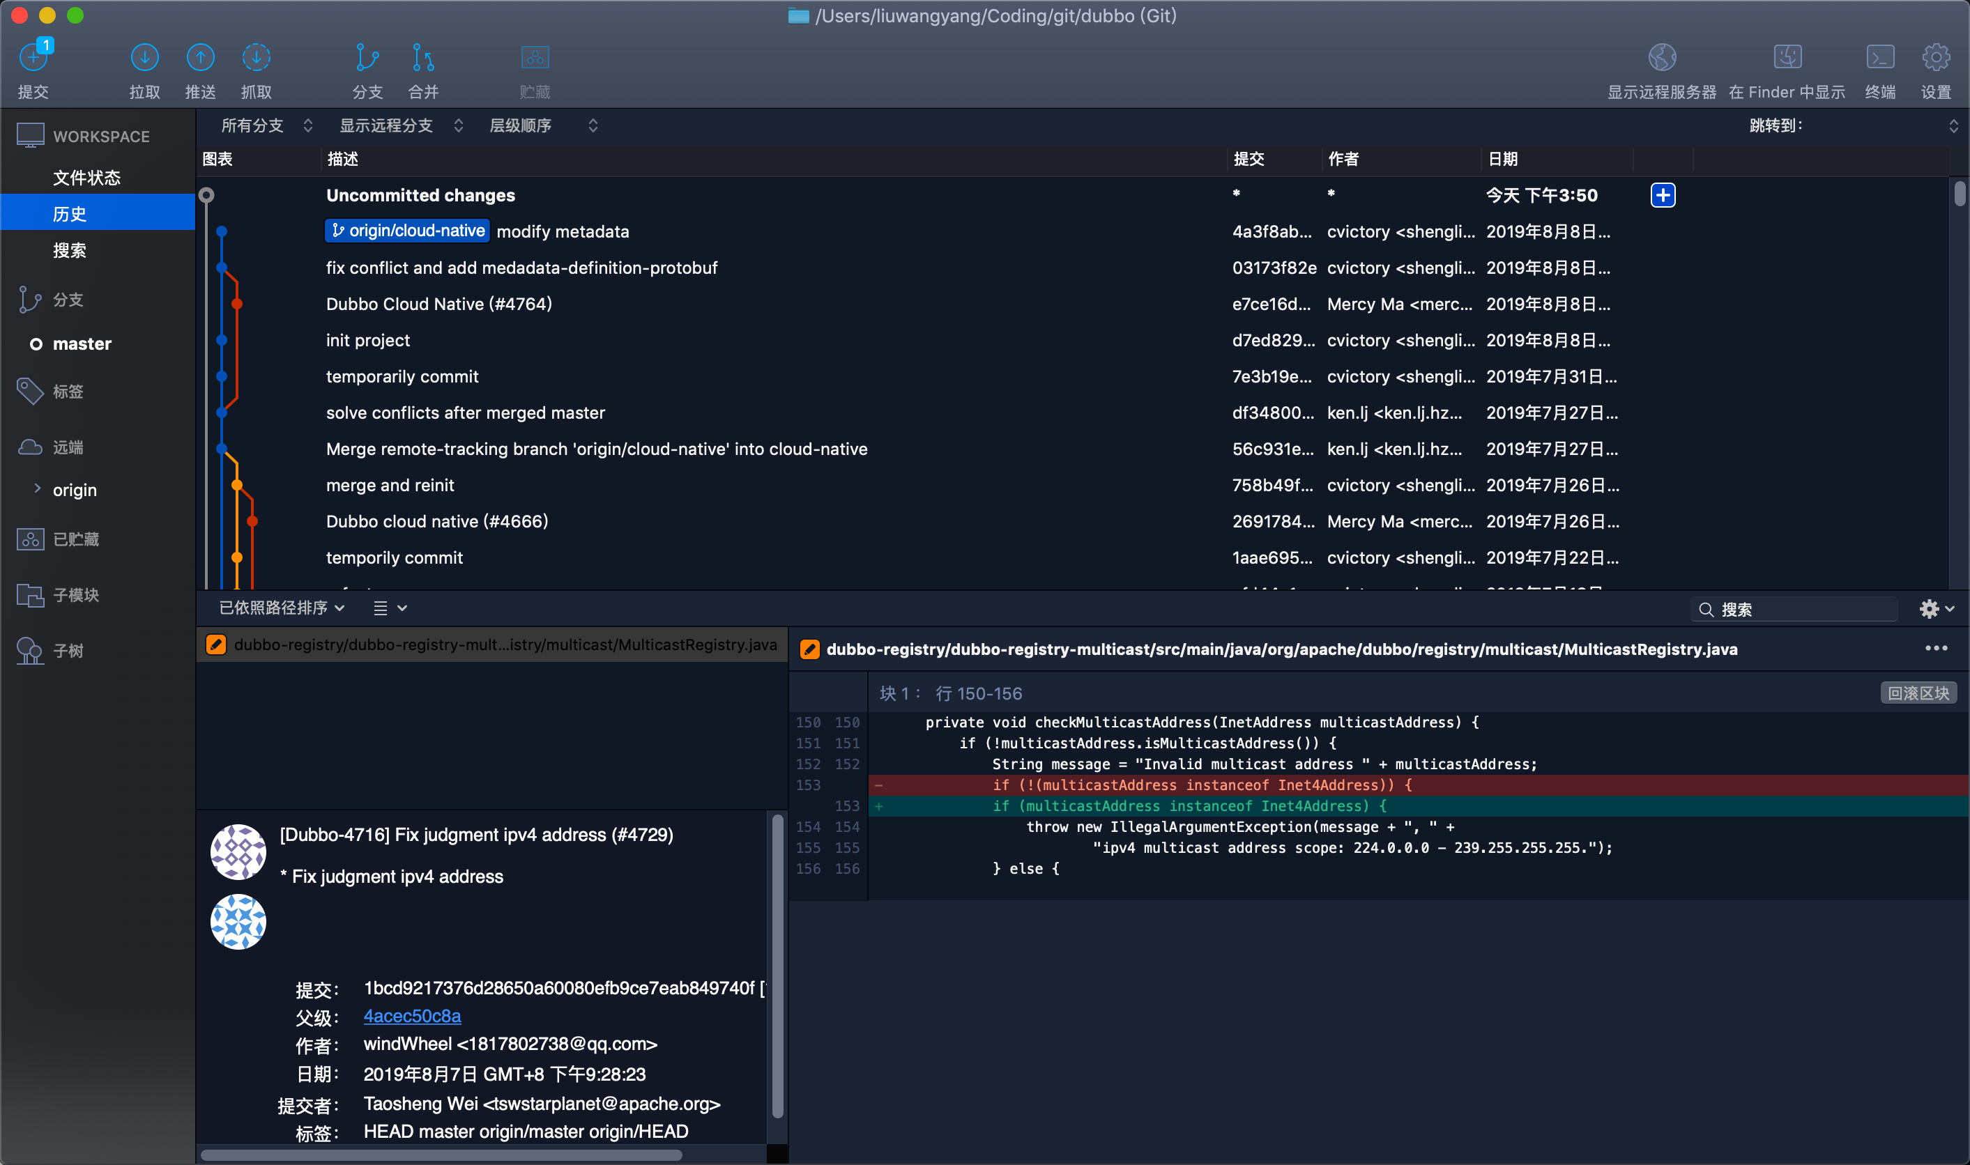Select the master branch in sidebar
The image size is (1970, 1165).
pos(82,344)
